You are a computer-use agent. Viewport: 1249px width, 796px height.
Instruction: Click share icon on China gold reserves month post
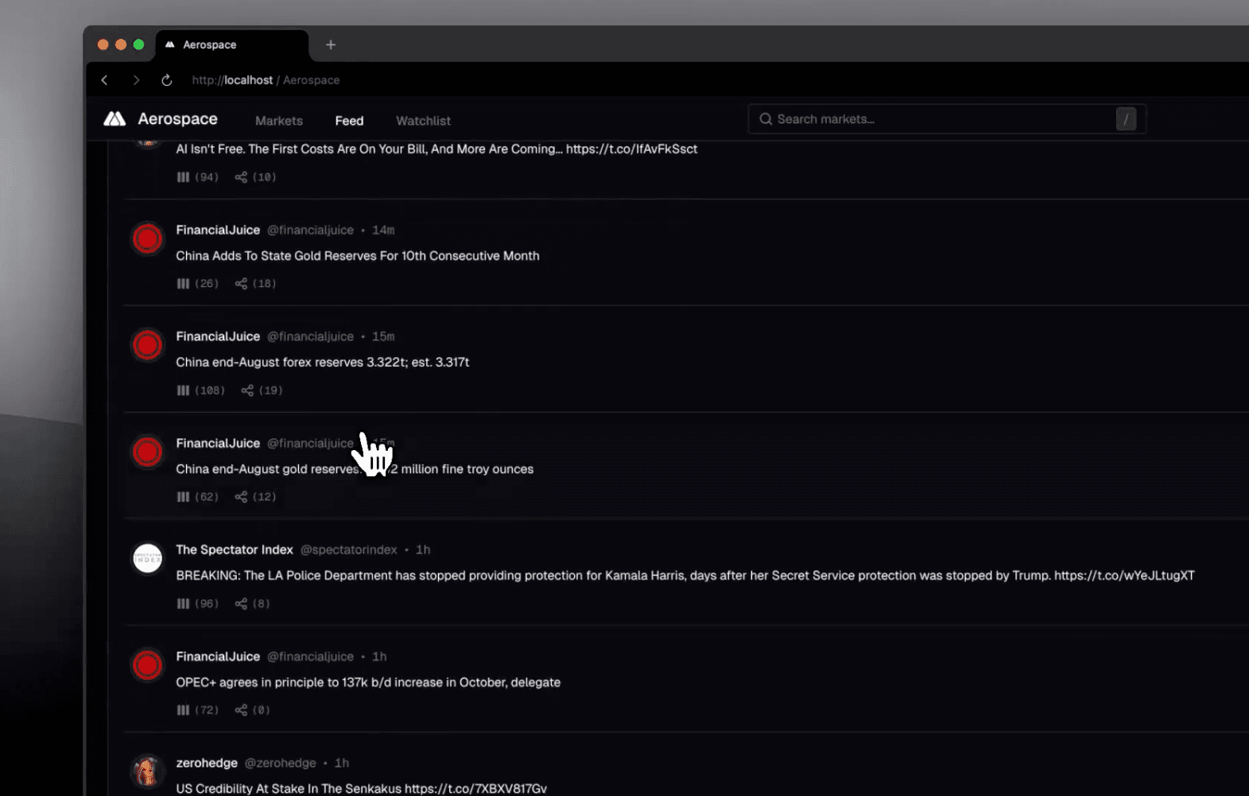click(241, 284)
